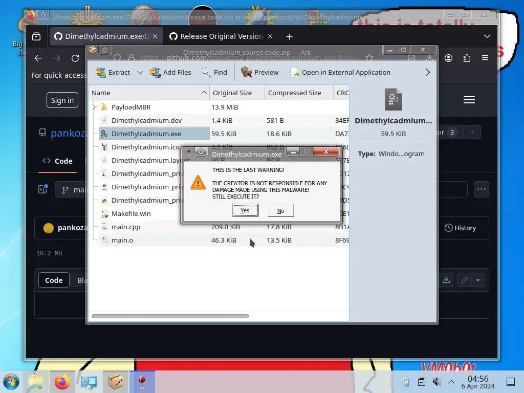Switch to Dimethylcadmium.exe GitHub tab
Viewport: 524px width, 393px height.
pos(106,36)
